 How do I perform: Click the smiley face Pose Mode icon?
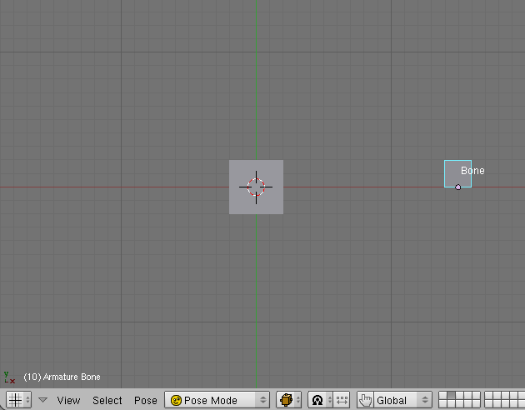pos(176,400)
